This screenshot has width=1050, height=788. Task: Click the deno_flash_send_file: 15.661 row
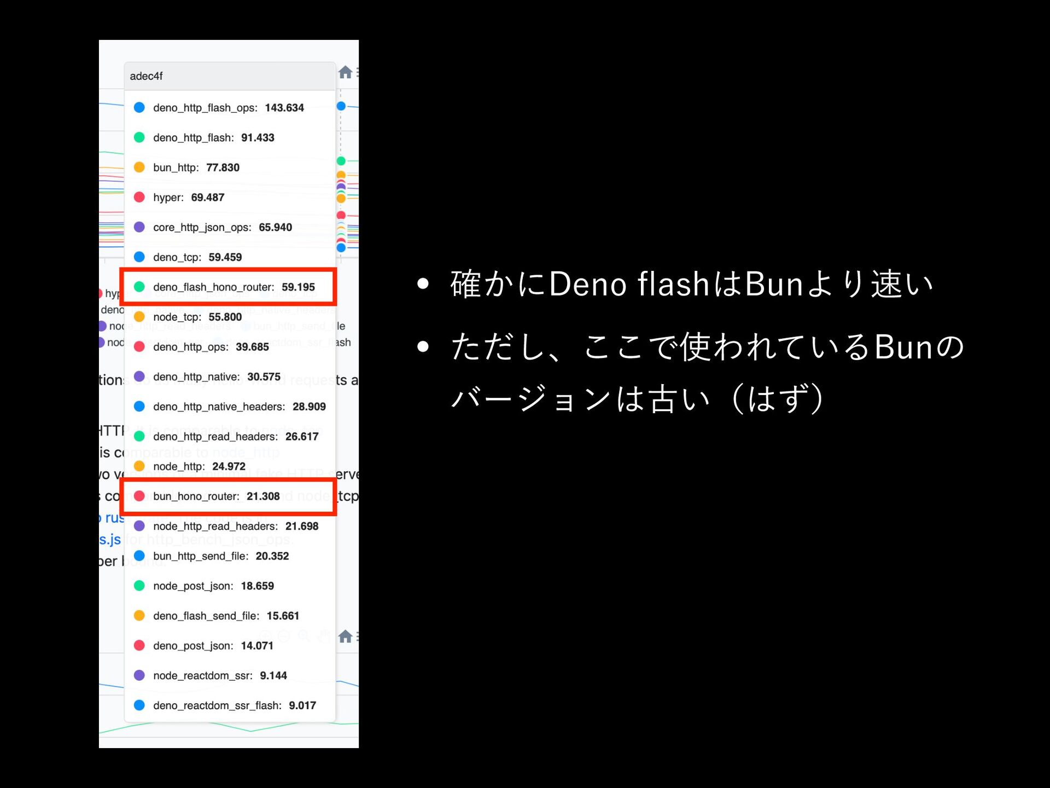coord(230,616)
